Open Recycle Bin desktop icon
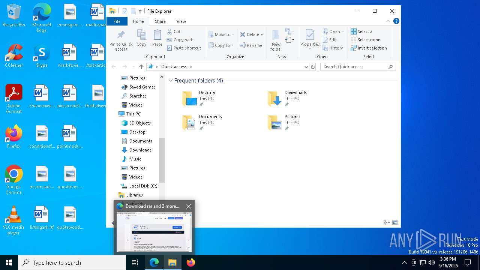The height and width of the screenshot is (270, 480). pyautogui.click(x=14, y=16)
